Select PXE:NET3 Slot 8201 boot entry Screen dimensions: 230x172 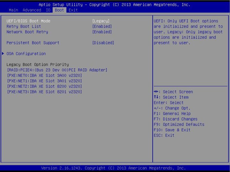44,92
